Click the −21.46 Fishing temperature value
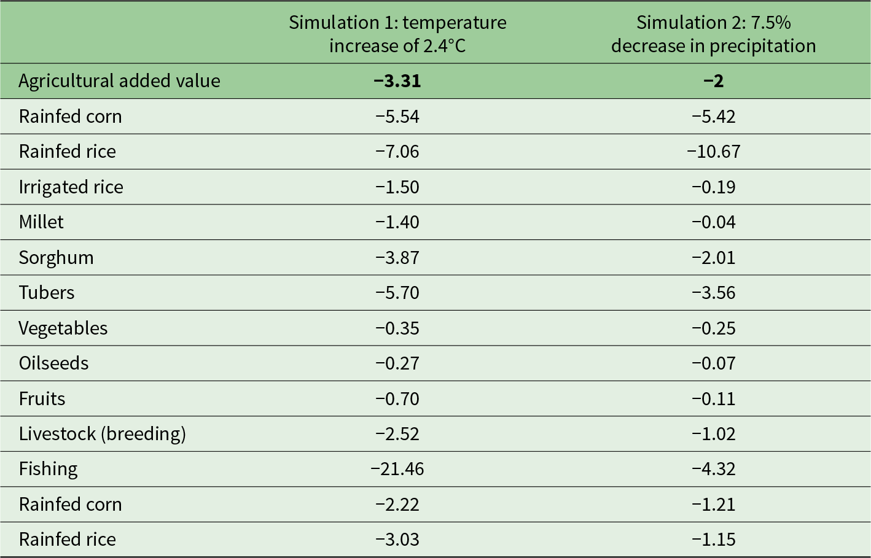 pyautogui.click(x=397, y=470)
